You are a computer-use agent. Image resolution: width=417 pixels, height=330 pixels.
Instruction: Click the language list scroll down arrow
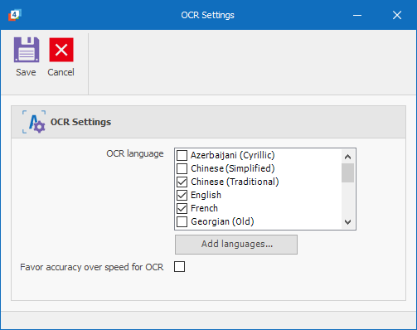[x=347, y=221]
